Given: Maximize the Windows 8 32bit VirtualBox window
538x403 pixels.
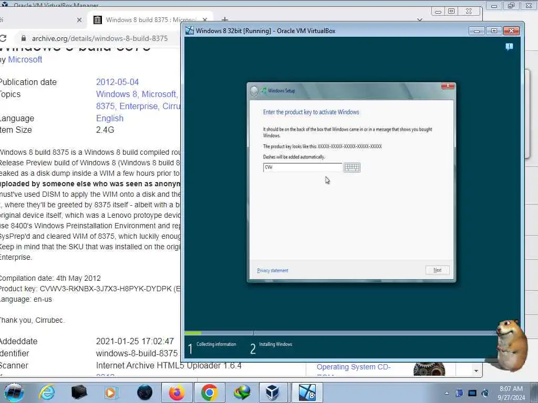Looking at the screenshot, I should coord(494,31).
